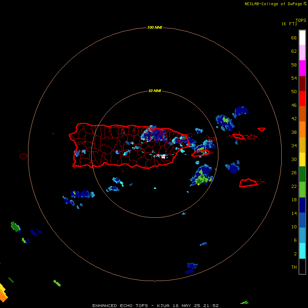Click the white swatch at top of legend

click(302, 38)
